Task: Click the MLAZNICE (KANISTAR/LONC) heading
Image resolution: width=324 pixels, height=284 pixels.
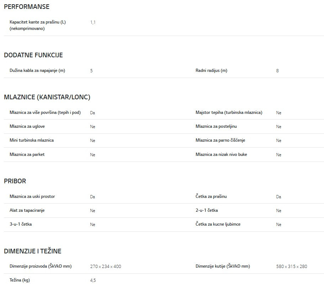Action: 47,97
